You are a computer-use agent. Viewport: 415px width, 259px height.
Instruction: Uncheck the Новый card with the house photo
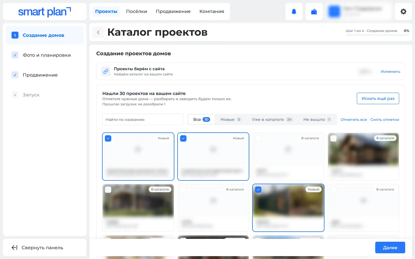pyautogui.click(x=259, y=190)
